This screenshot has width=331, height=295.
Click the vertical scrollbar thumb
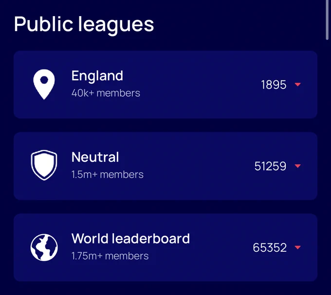coord(327,20)
